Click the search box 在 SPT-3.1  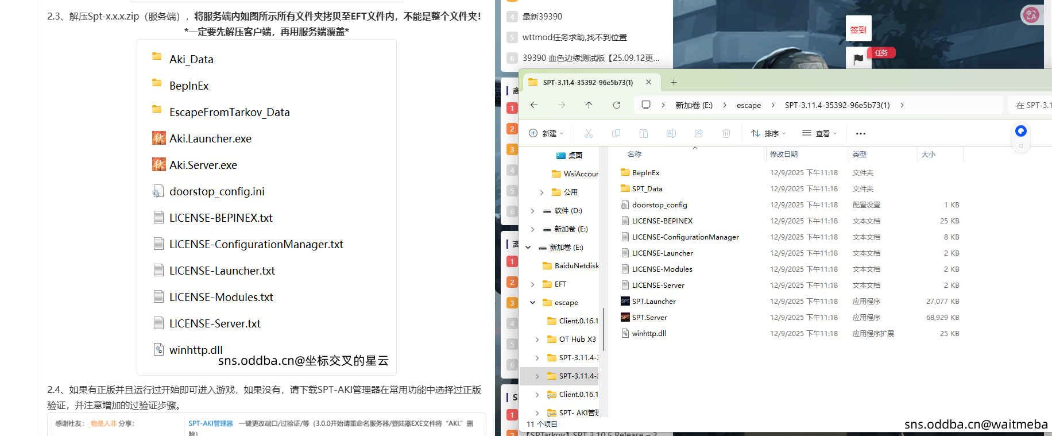pos(1030,105)
